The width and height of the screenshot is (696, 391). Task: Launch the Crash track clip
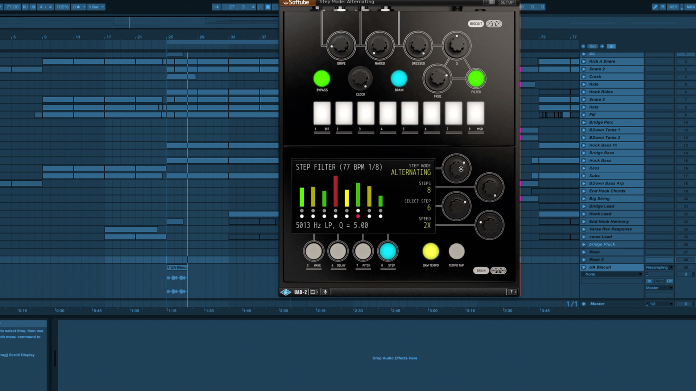tap(584, 77)
